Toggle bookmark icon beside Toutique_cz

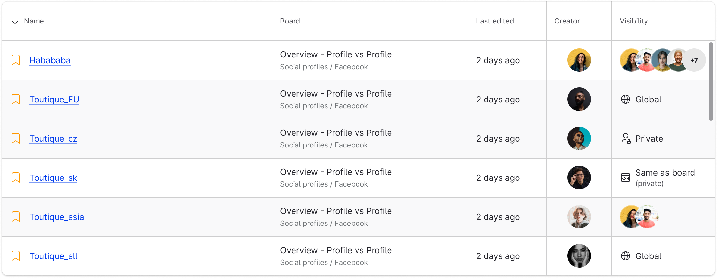pyautogui.click(x=16, y=138)
